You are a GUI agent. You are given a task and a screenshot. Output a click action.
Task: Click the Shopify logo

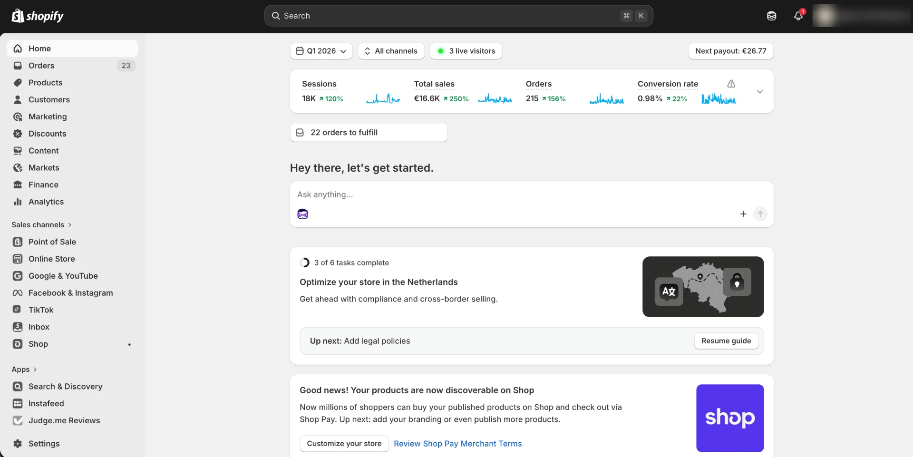click(x=38, y=16)
